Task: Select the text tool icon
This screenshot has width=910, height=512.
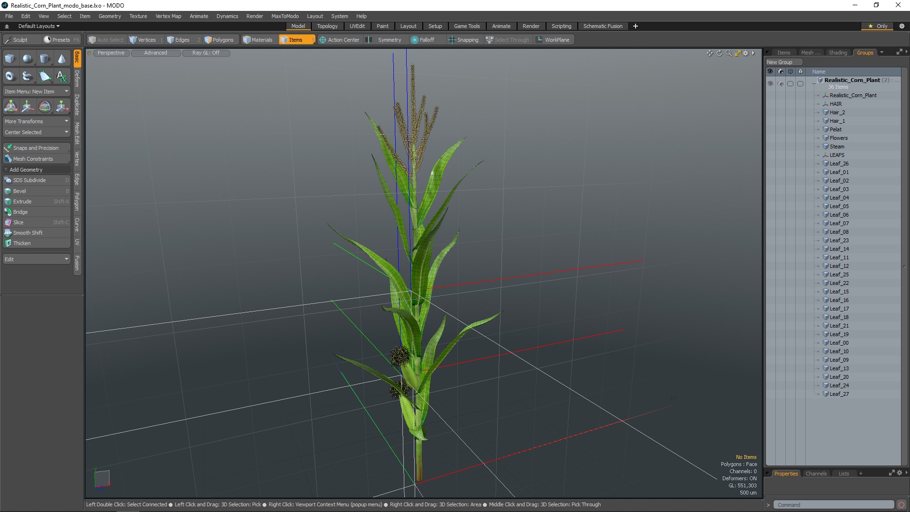Action: click(x=62, y=76)
